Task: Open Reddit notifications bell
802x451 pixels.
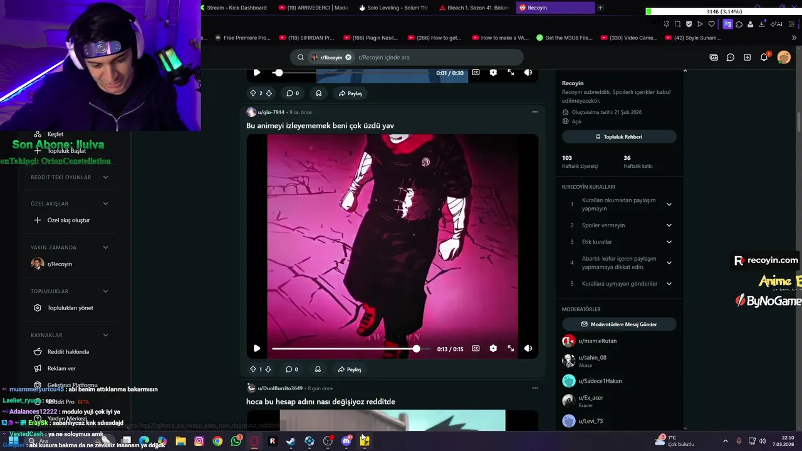Action: [764, 57]
